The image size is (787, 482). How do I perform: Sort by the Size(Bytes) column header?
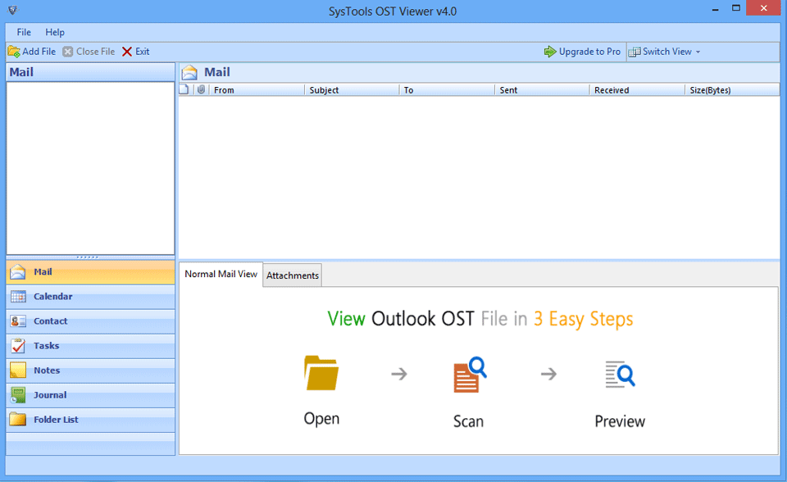click(x=732, y=90)
